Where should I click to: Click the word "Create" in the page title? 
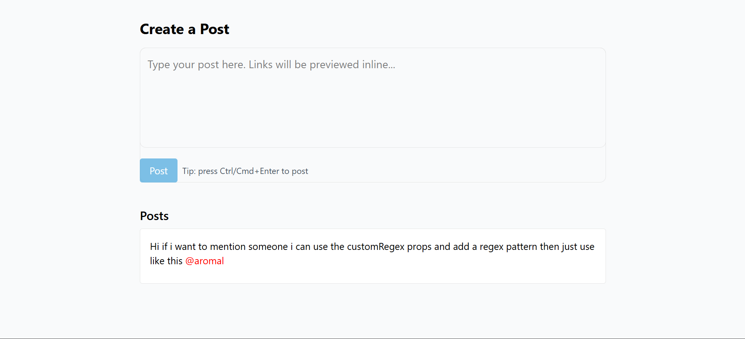tap(162, 29)
